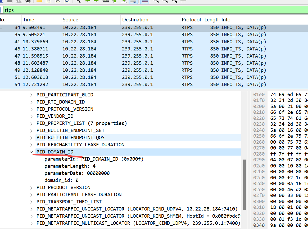The width and height of the screenshot is (308, 229).
Task: Toggle packet list colorization
Action: [x=144, y=1]
